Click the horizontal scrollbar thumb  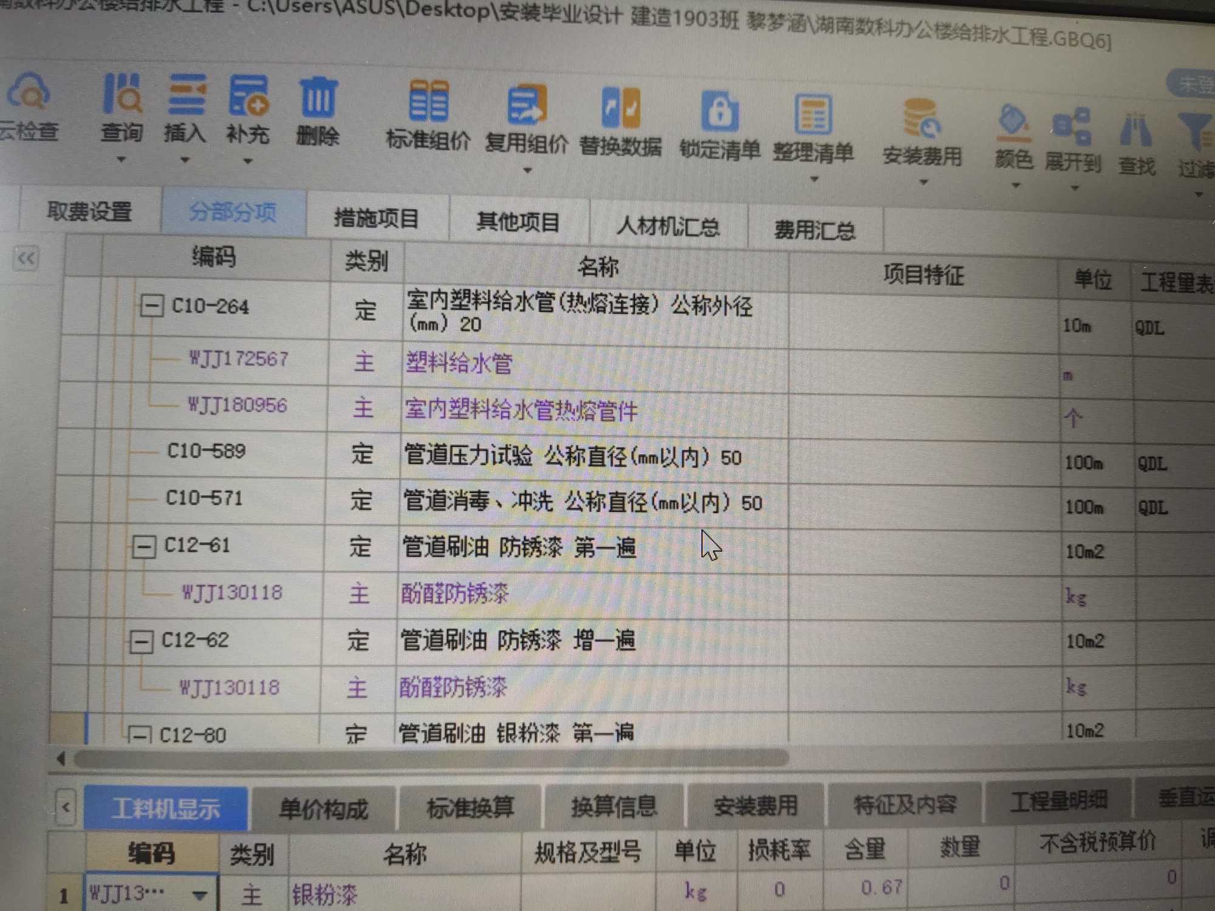(431, 758)
